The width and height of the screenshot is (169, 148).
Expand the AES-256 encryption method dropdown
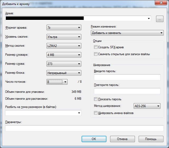tap(147, 106)
